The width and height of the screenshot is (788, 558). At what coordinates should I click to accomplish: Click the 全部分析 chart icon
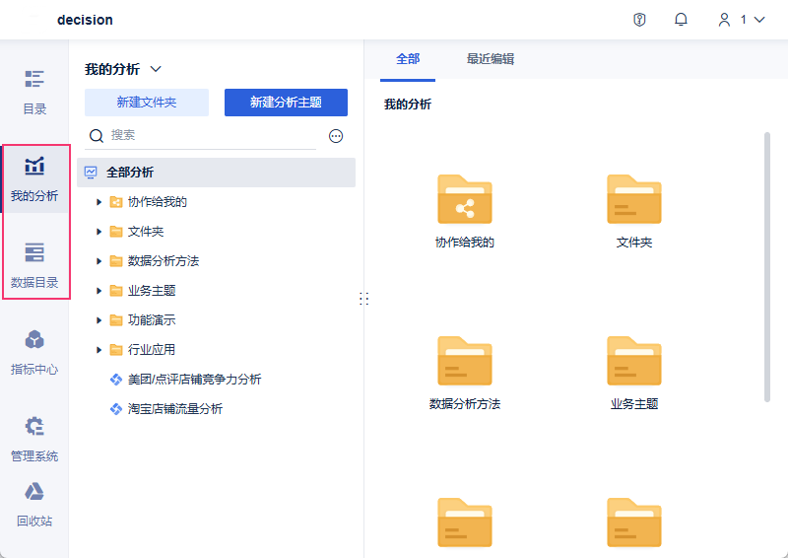tap(91, 173)
